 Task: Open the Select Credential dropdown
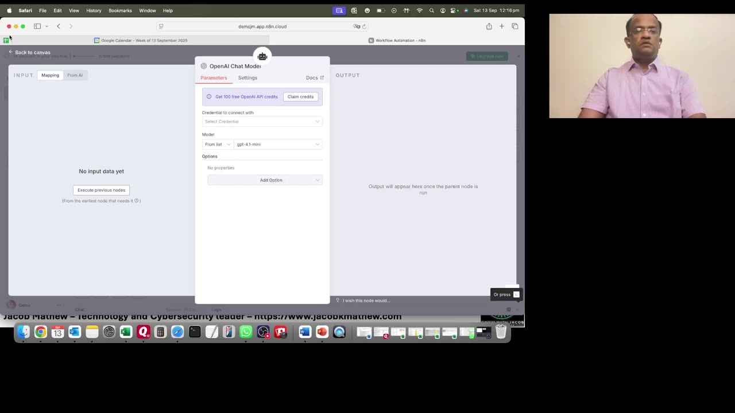pyautogui.click(x=262, y=122)
